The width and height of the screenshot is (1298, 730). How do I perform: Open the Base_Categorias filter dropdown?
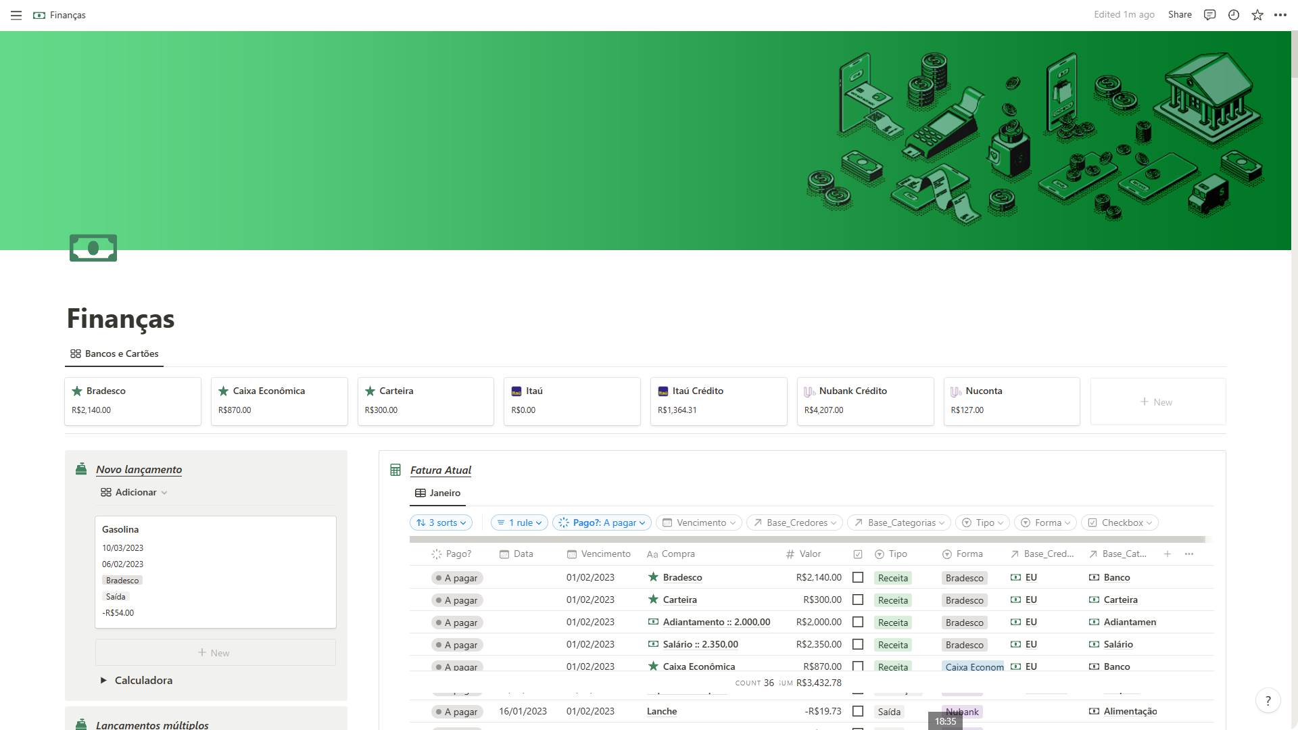tap(898, 522)
